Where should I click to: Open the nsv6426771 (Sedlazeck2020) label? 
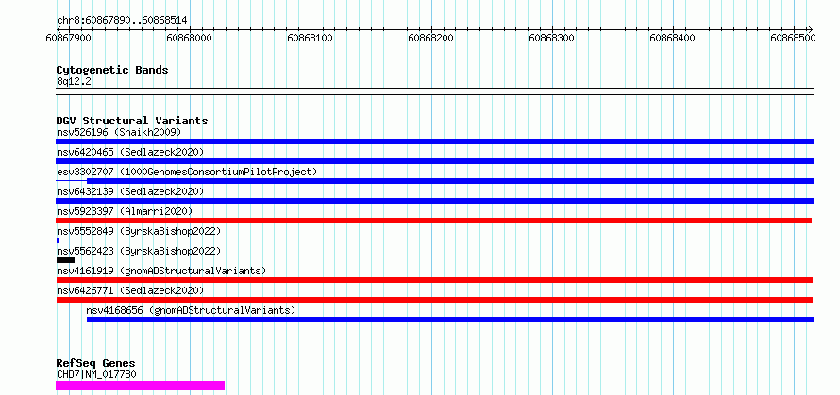pyautogui.click(x=130, y=290)
